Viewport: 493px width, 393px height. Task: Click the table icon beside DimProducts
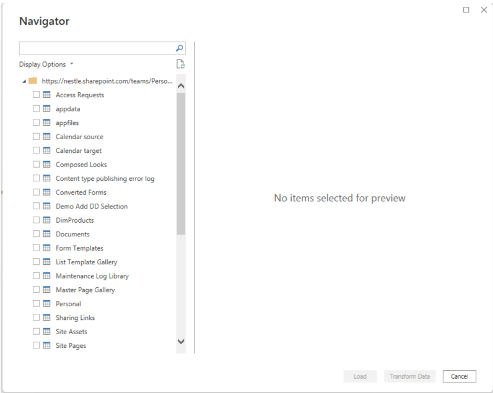coord(46,220)
